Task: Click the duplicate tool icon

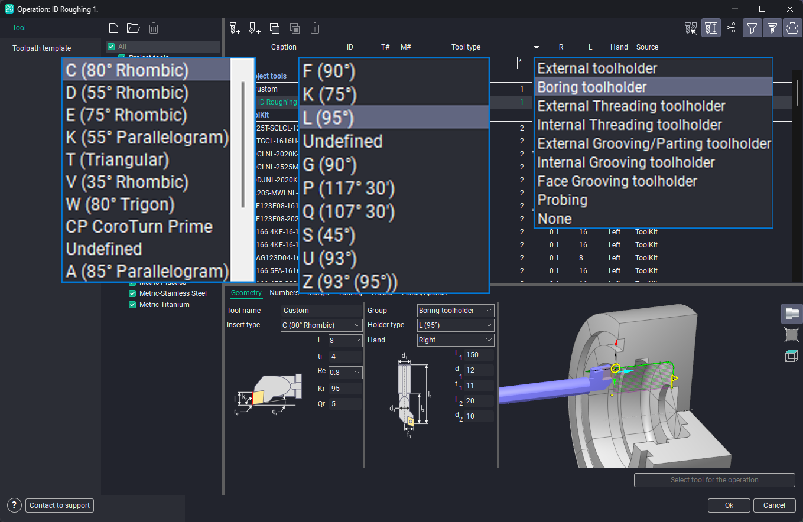Action: tap(275, 28)
